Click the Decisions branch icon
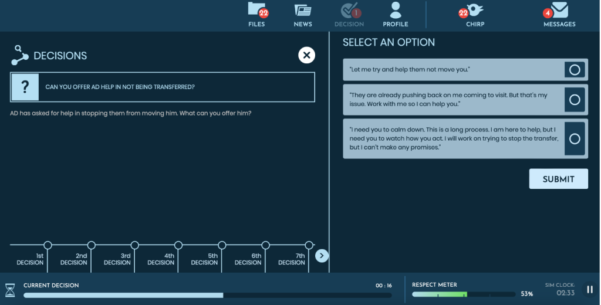Viewport: 601px width, 305px height. (20, 55)
